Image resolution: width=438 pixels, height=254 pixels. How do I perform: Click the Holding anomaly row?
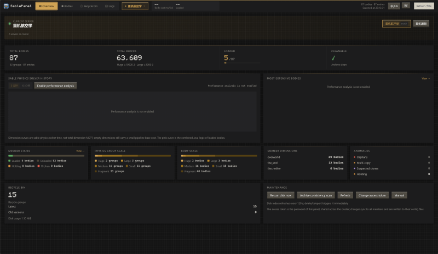391,174
